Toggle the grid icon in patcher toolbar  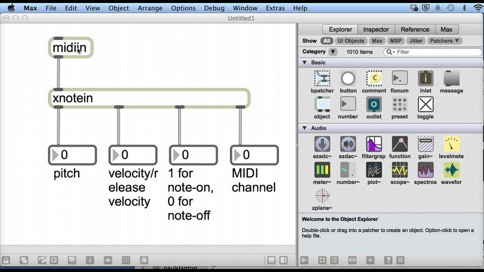(x=126, y=260)
